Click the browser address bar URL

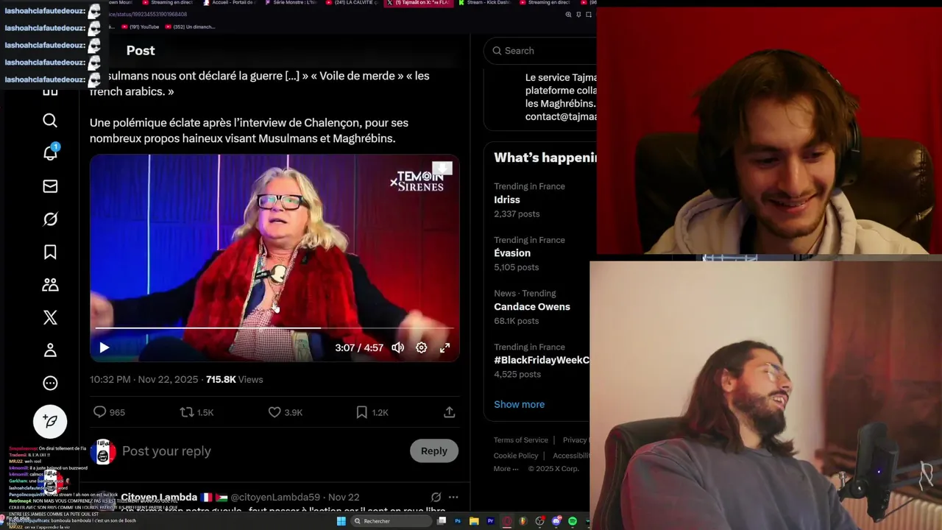coord(147,14)
